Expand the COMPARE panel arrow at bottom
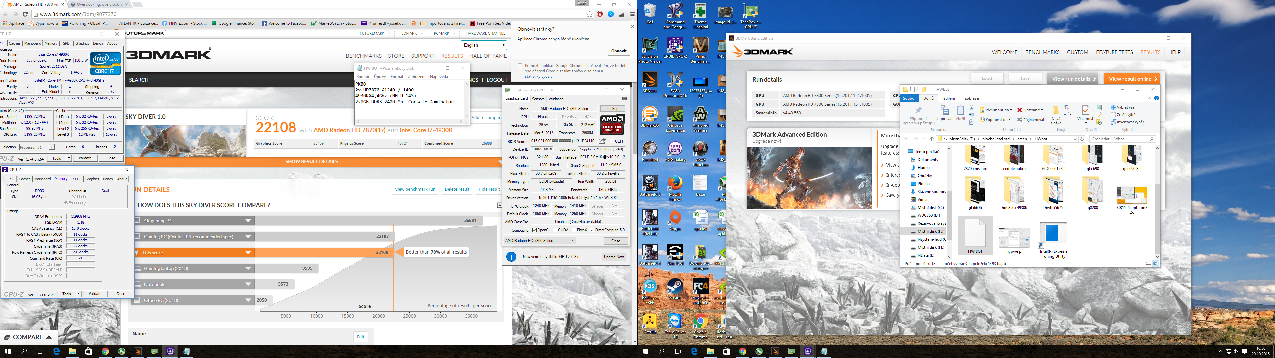Viewport: 1275px width, 358px height. [x=49, y=337]
